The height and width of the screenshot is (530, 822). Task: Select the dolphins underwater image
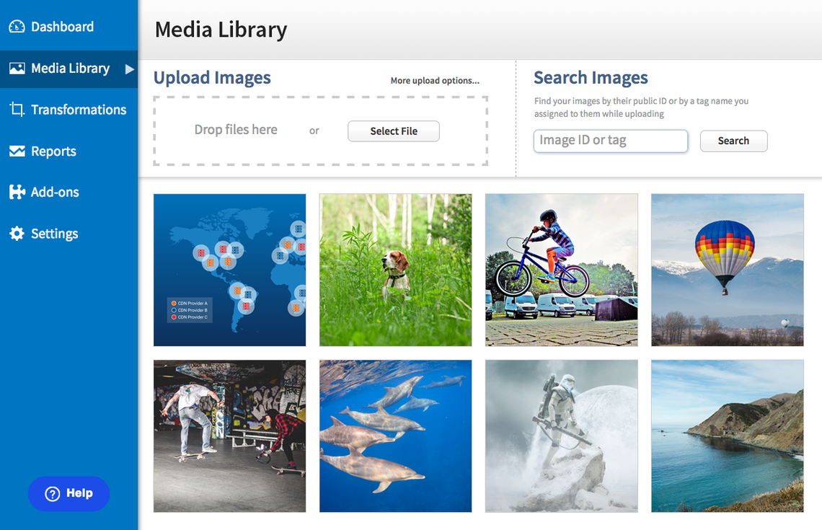395,436
